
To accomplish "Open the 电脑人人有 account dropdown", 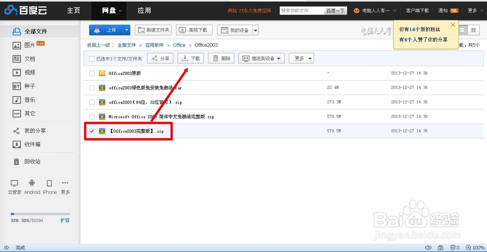I will click(x=375, y=11).
